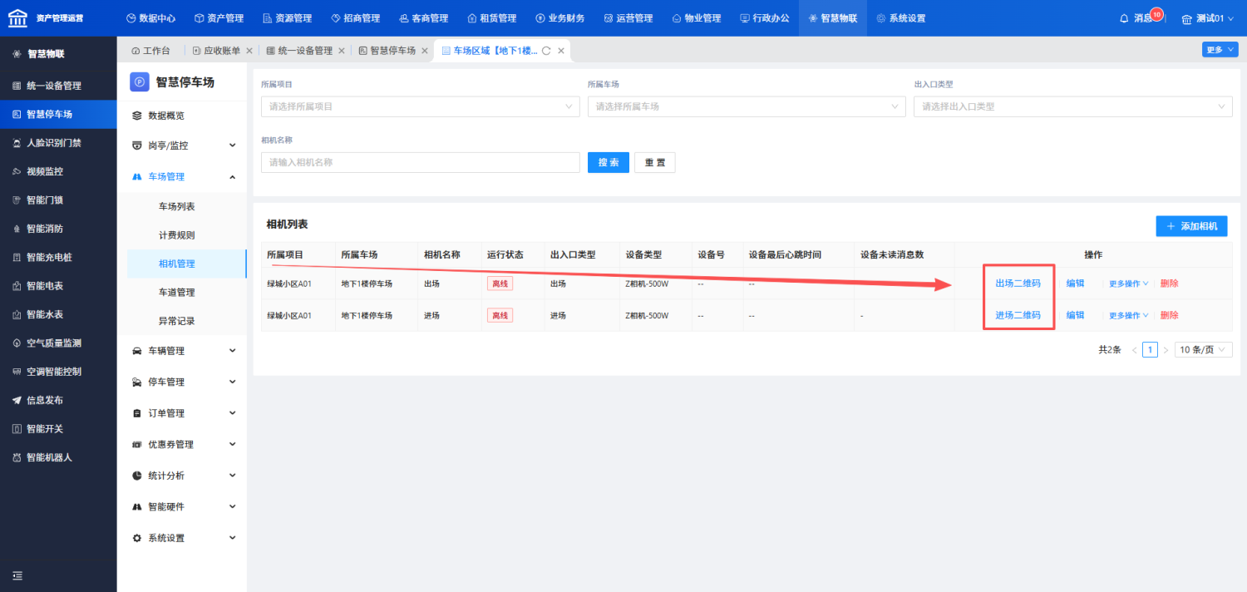Image resolution: width=1247 pixels, height=592 pixels.
Task: Open 智能开关 in left sidebar
Action: (x=58, y=429)
